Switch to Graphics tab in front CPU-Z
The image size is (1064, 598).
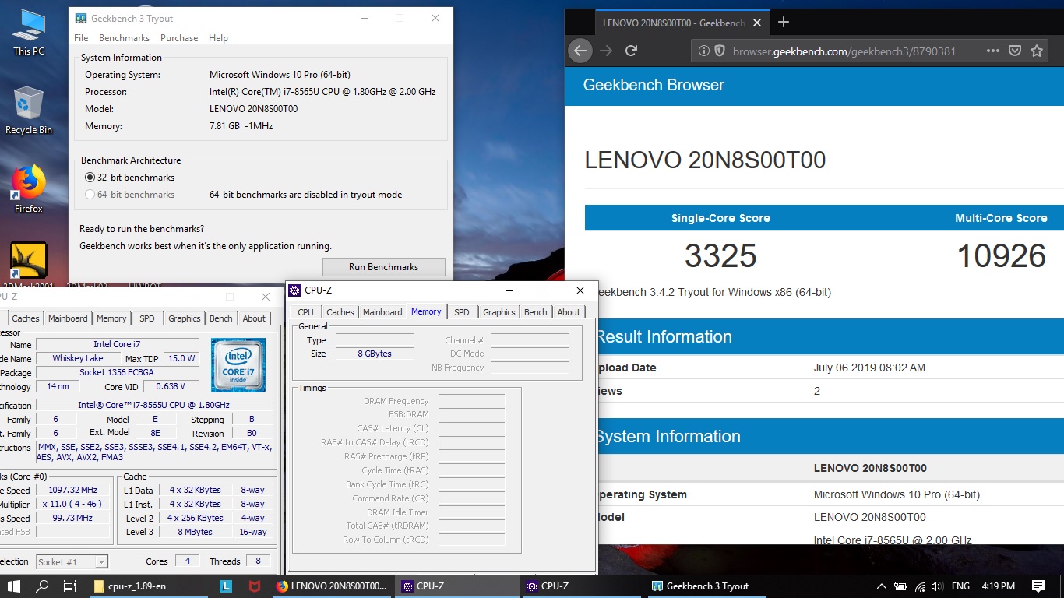pos(499,312)
